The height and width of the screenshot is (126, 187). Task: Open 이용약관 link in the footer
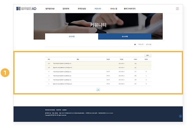(x=59, y=110)
